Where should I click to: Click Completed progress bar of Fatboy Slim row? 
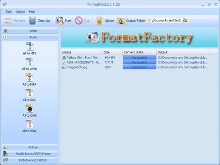point(140,57)
